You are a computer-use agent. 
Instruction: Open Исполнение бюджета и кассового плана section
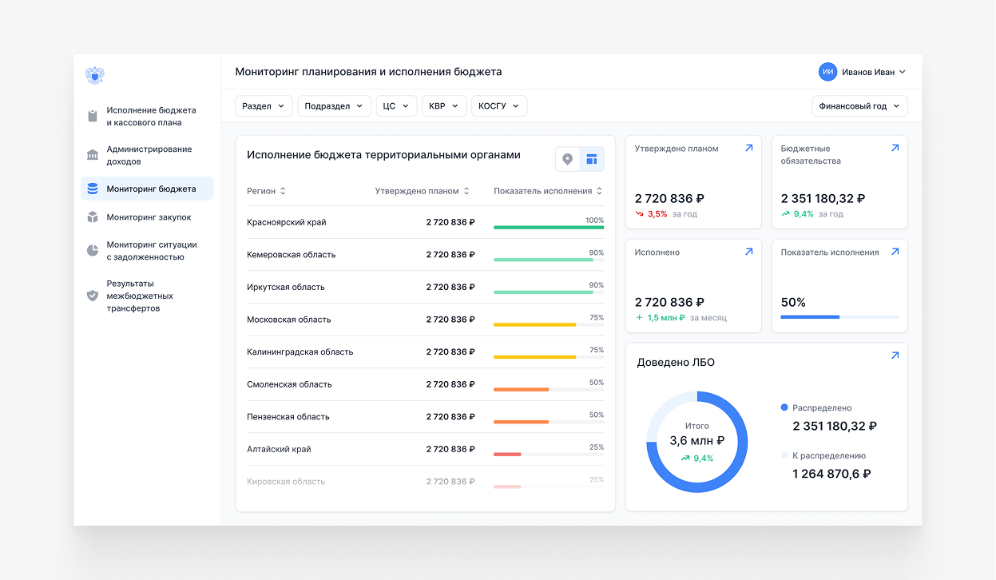147,117
